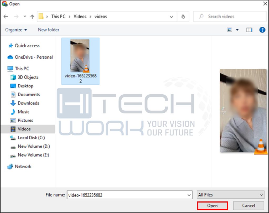
Task: Click the search magnifier icon
Action: click(201, 17)
